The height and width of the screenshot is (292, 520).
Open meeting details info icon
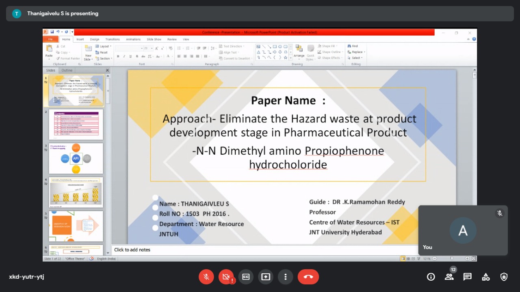(x=431, y=277)
